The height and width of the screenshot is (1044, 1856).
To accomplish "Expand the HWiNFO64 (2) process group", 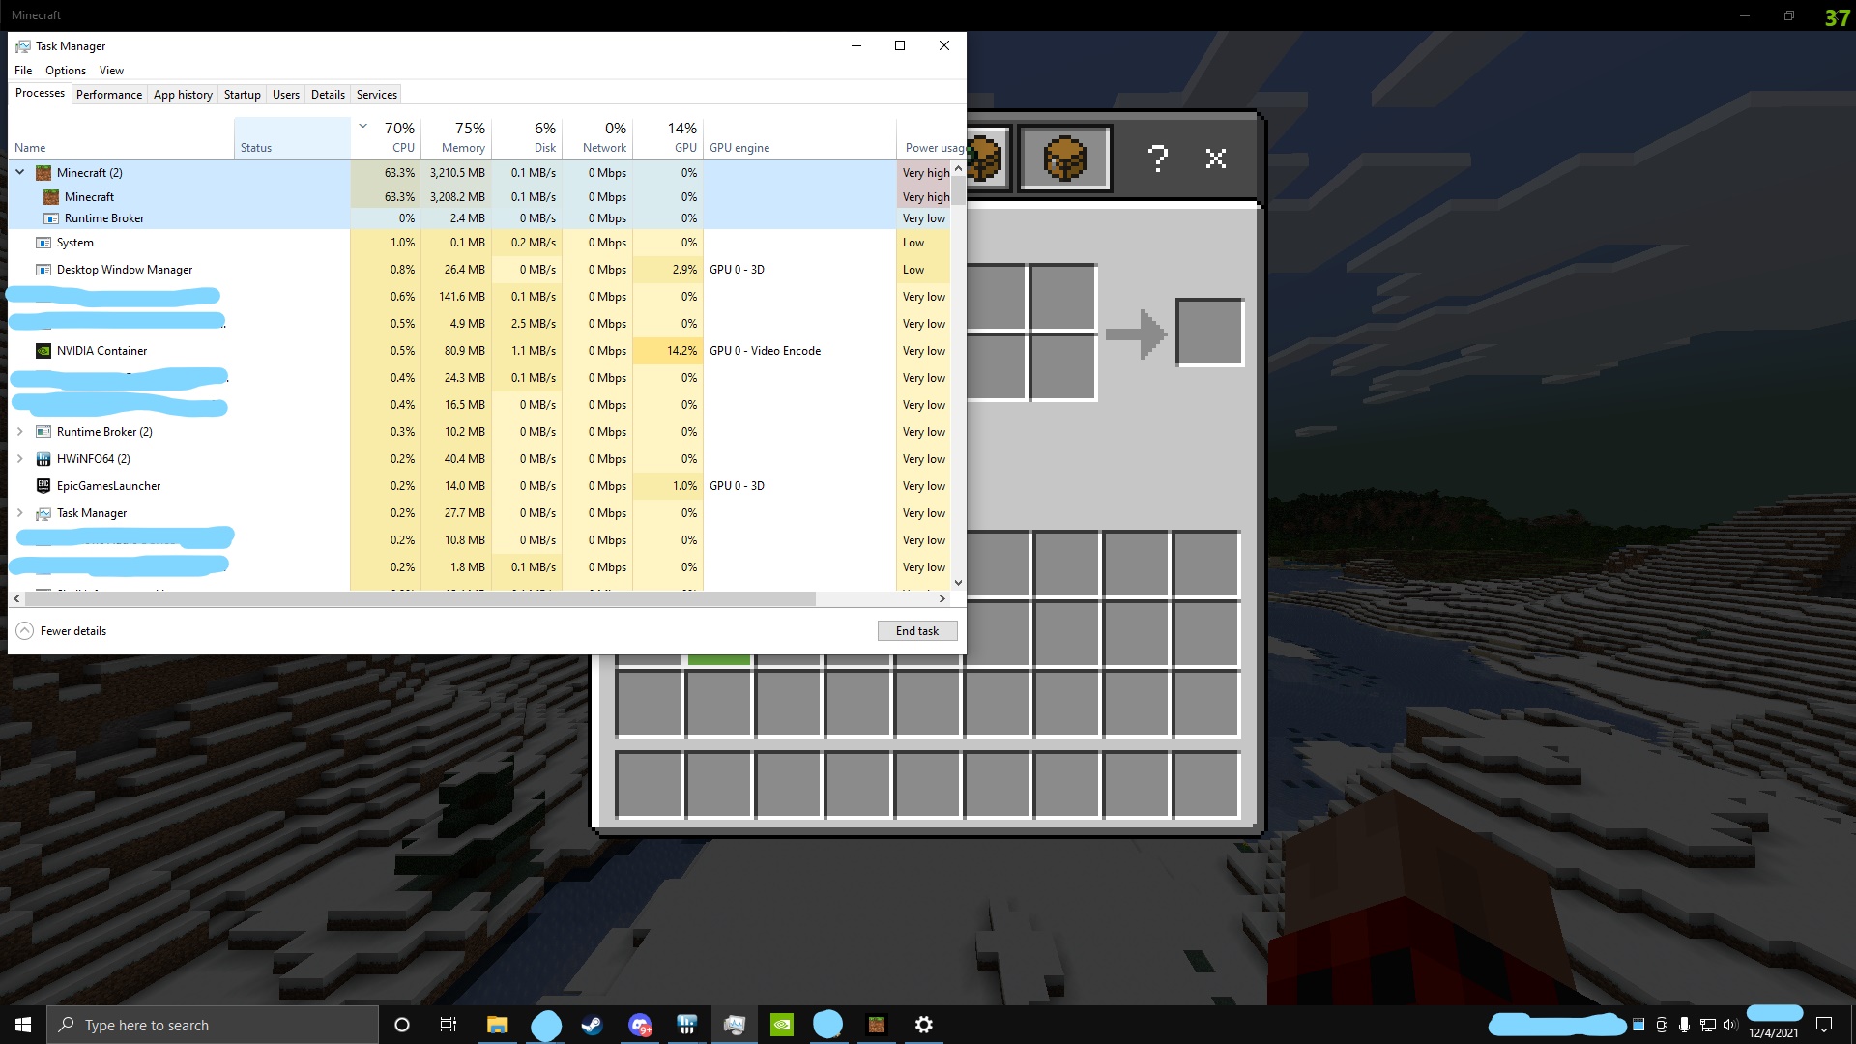I will [20, 459].
